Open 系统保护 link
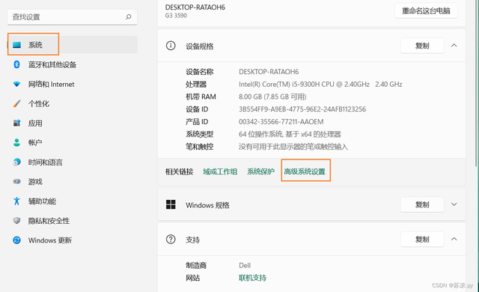The width and height of the screenshot is (479, 292). coord(260,171)
